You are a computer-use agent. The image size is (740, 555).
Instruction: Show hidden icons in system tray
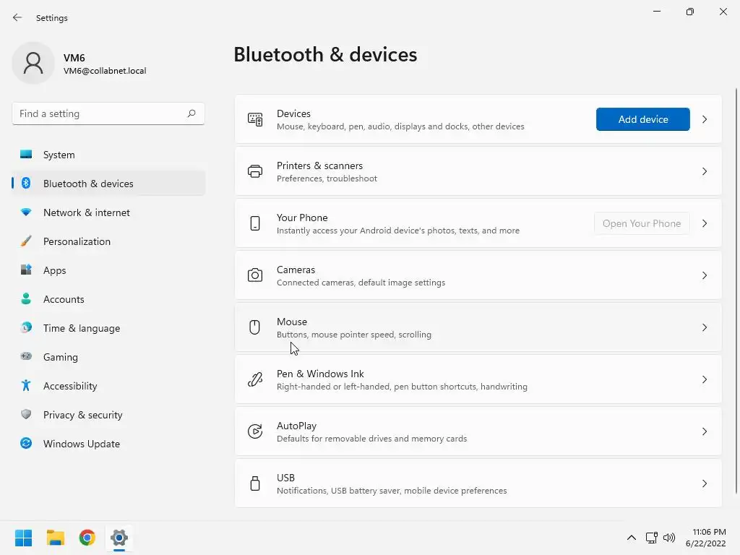coord(631,538)
